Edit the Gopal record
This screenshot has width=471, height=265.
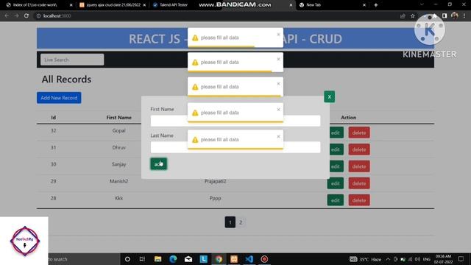pyautogui.click(x=336, y=132)
